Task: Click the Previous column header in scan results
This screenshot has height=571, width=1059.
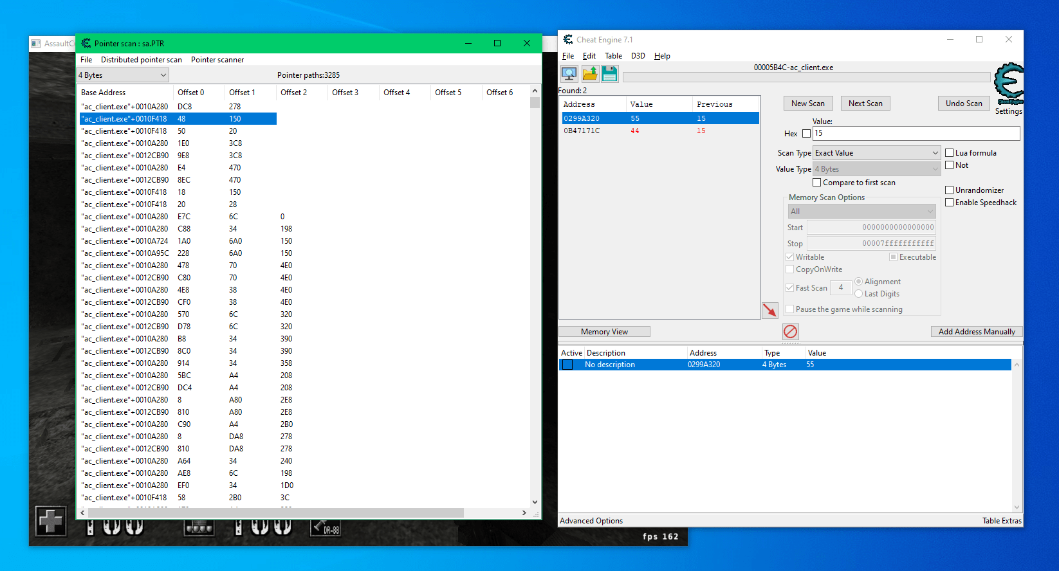Action: pos(726,104)
